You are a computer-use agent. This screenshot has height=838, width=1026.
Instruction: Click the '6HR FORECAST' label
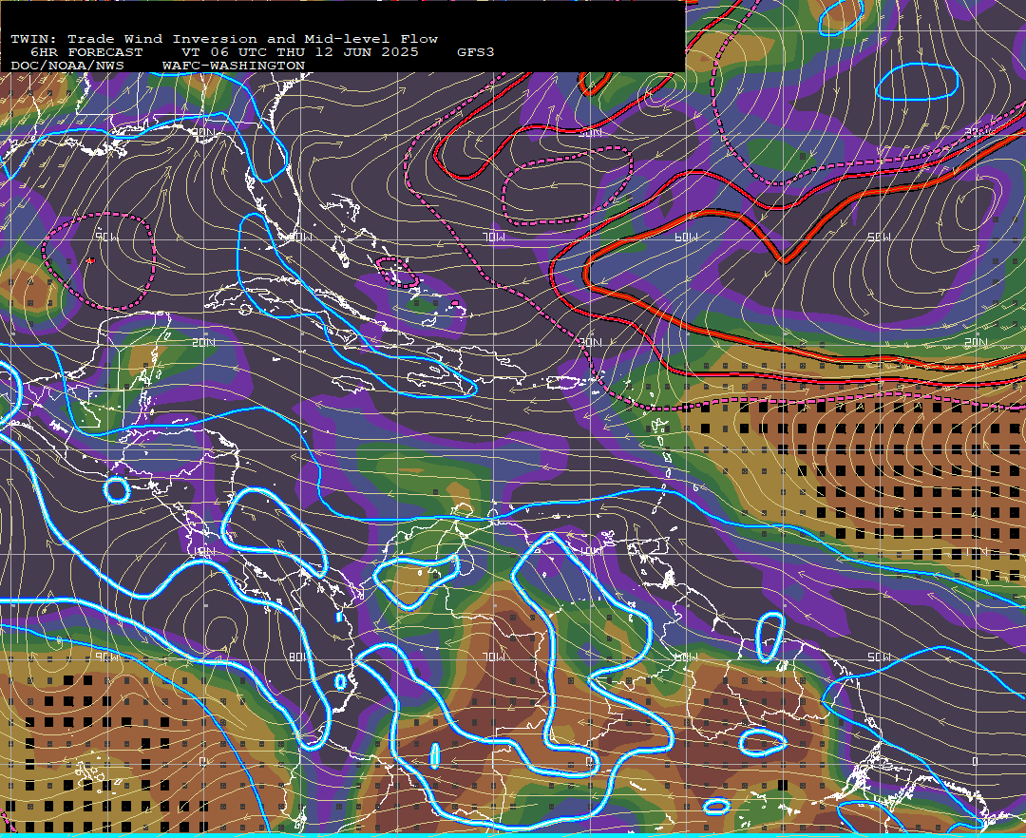[x=86, y=52]
